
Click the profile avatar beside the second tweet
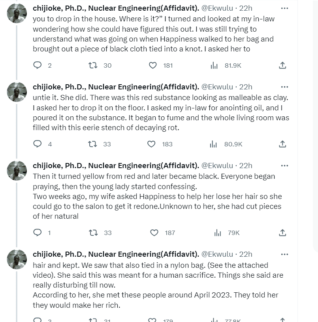17,93
